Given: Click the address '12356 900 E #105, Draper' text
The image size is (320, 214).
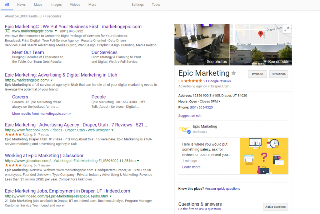Looking at the screenshot, I should pyautogui.click(x=220, y=96).
